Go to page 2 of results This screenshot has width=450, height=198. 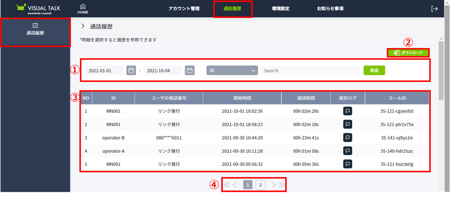(x=260, y=185)
